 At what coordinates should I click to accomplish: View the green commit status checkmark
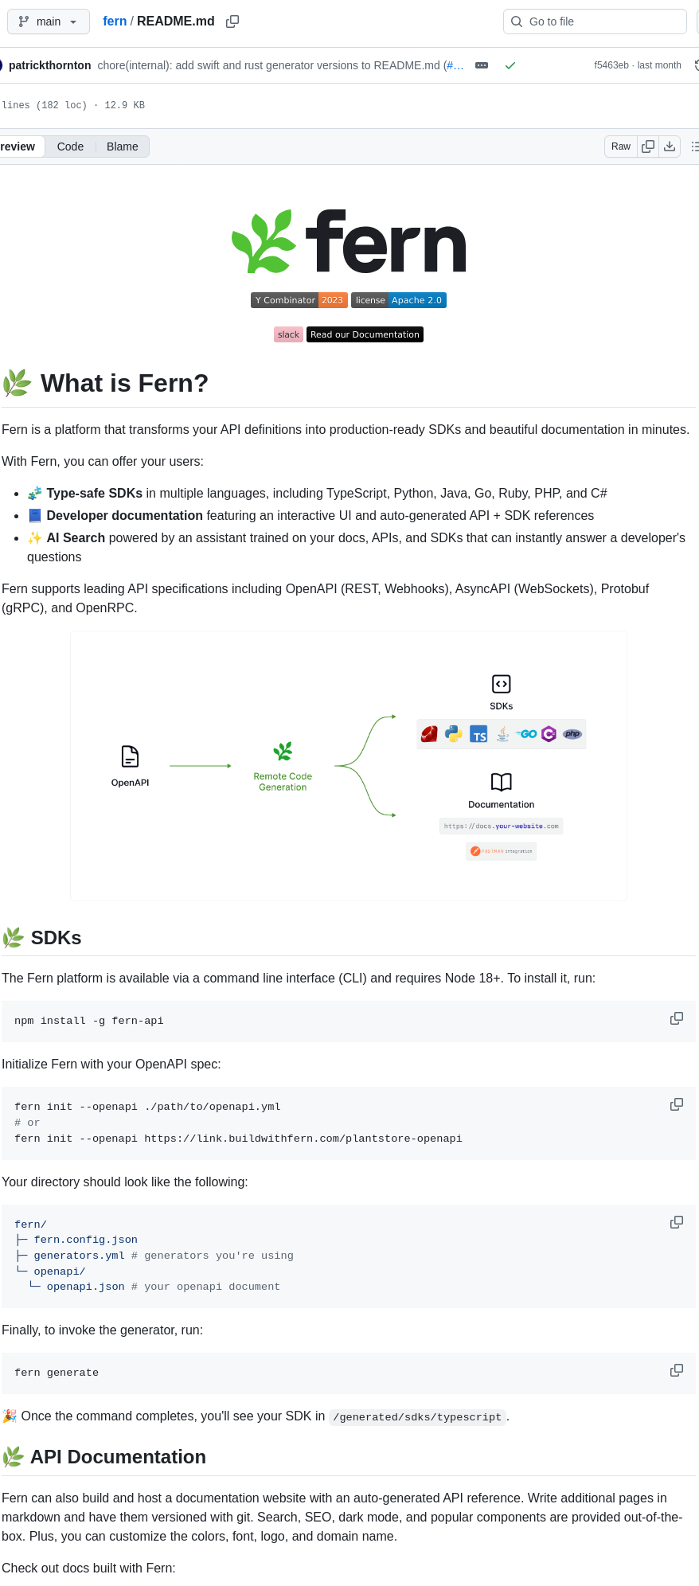[510, 65]
